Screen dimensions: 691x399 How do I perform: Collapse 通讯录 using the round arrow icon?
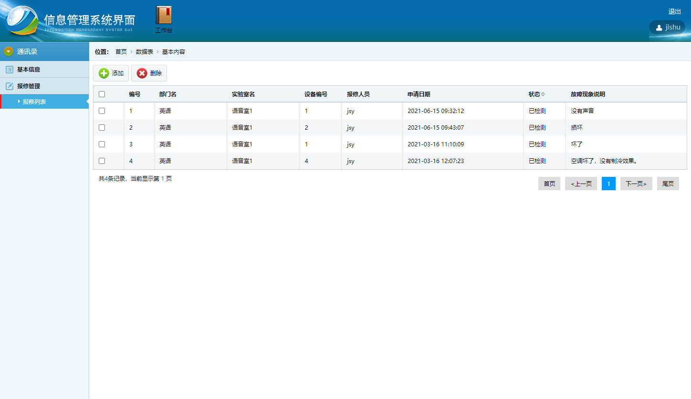click(9, 51)
